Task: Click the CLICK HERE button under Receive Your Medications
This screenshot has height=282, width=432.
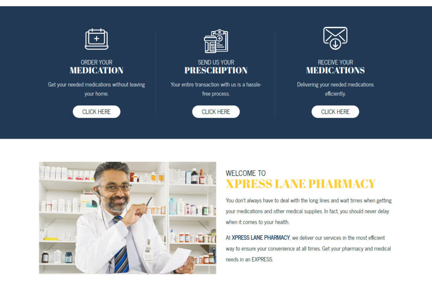Action: [335, 112]
